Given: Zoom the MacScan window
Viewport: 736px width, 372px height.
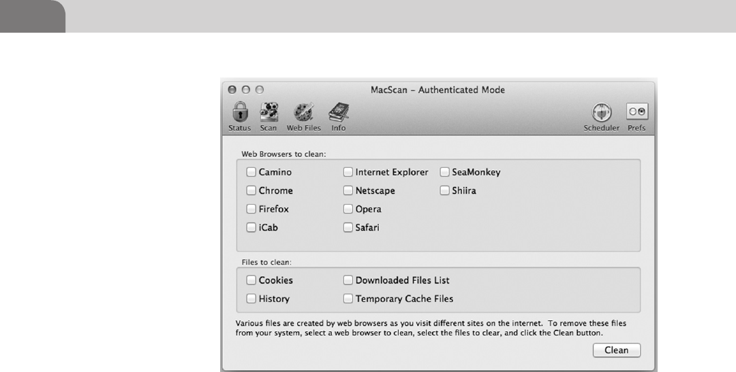Looking at the screenshot, I should coord(259,90).
